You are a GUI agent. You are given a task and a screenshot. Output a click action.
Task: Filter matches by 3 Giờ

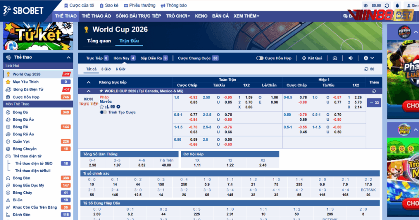pyautogui.click(x=106, y=69)
